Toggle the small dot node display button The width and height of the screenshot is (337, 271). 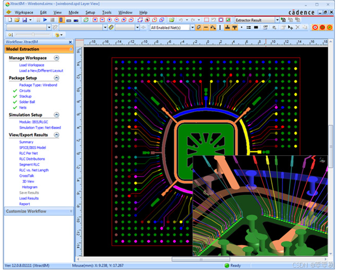point(242,28)
